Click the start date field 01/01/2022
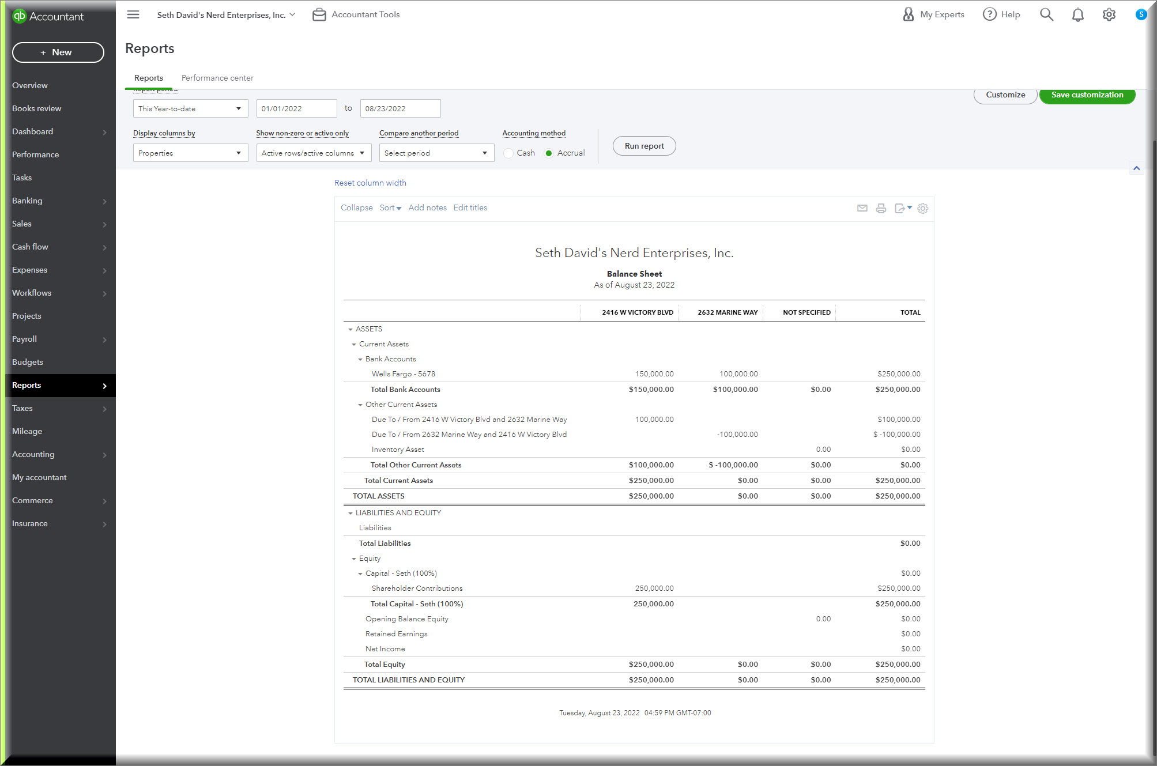1157x766 pixels. pyautogui.click(x=296, y=108)
